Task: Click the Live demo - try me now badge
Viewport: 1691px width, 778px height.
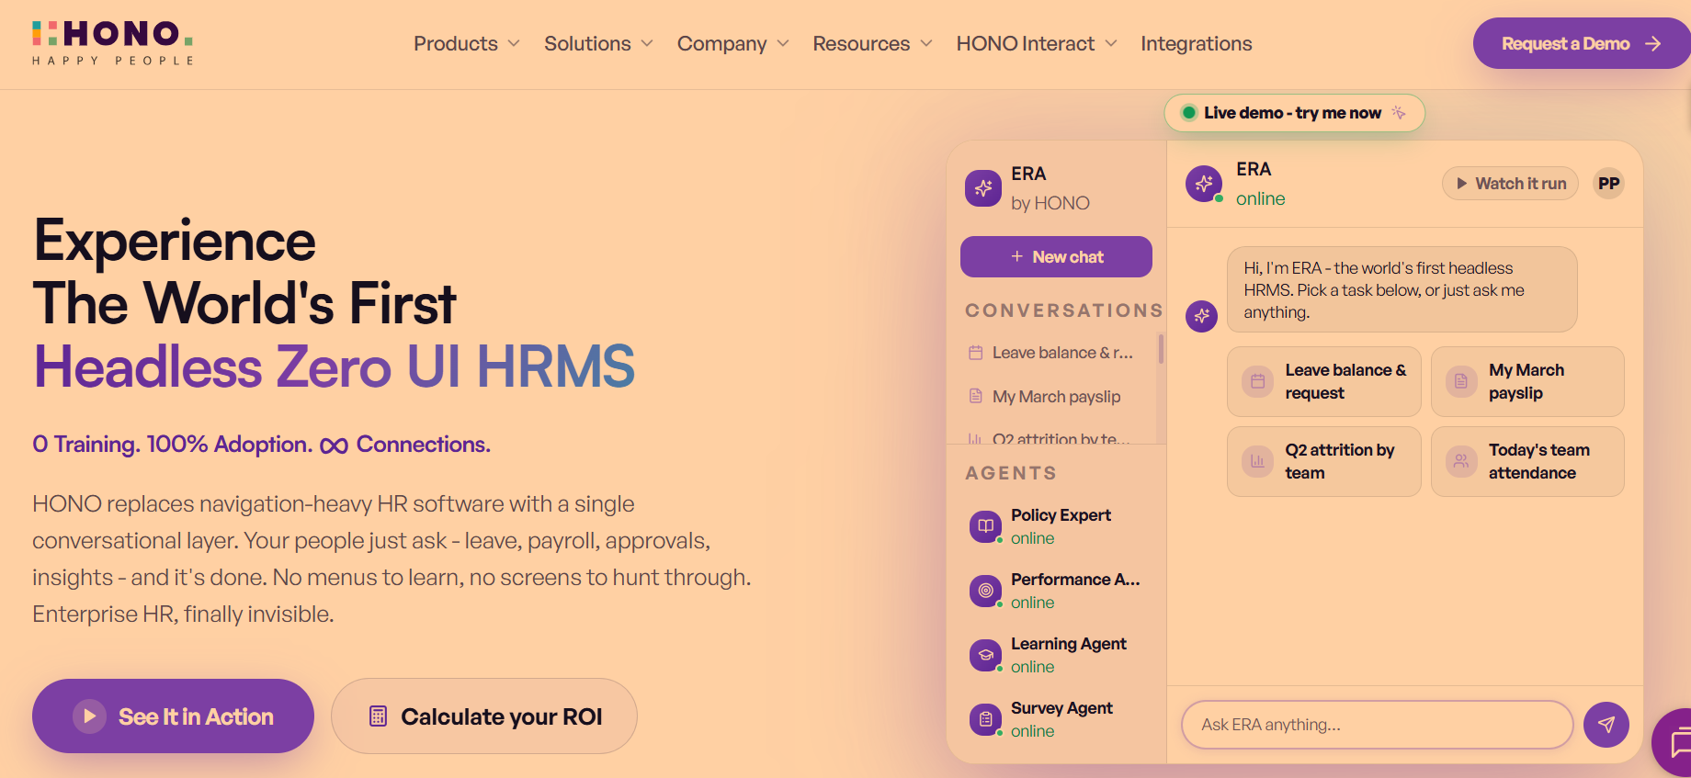Action: point(1294,113)
